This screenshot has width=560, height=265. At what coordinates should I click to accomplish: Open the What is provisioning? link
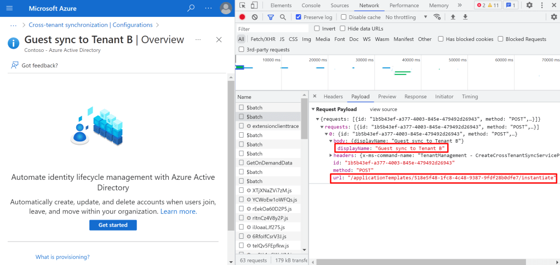[x=62, y=257]
